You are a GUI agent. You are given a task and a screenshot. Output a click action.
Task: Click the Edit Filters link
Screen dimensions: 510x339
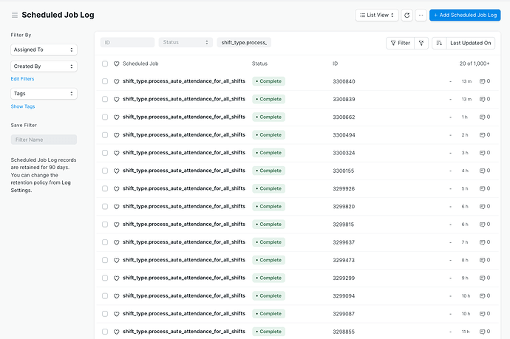[22, 78]
